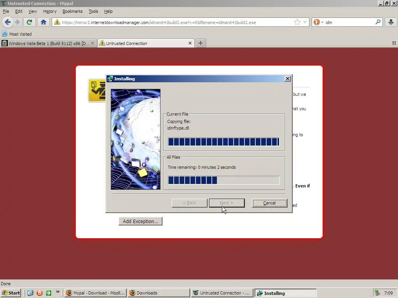The height and width of the screenshot is (298, 398).
Task: Click Cancel in Installing dialog
Action: point(270,203)
